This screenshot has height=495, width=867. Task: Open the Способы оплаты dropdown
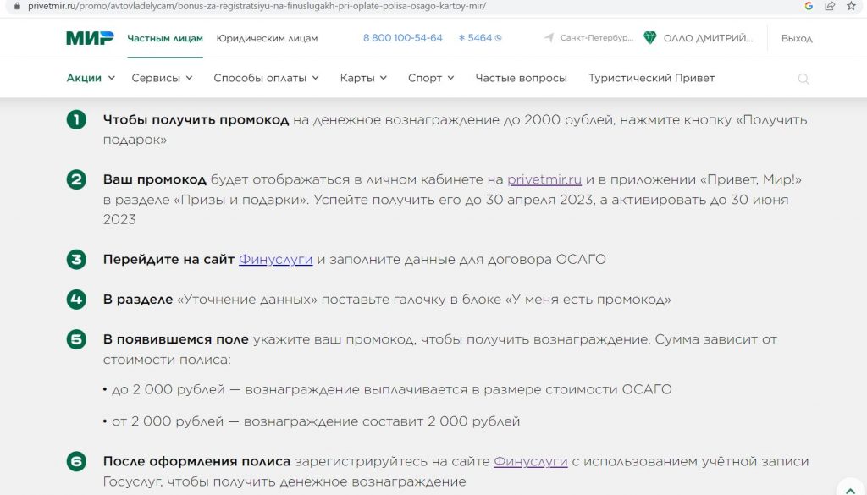coord(266,78)
